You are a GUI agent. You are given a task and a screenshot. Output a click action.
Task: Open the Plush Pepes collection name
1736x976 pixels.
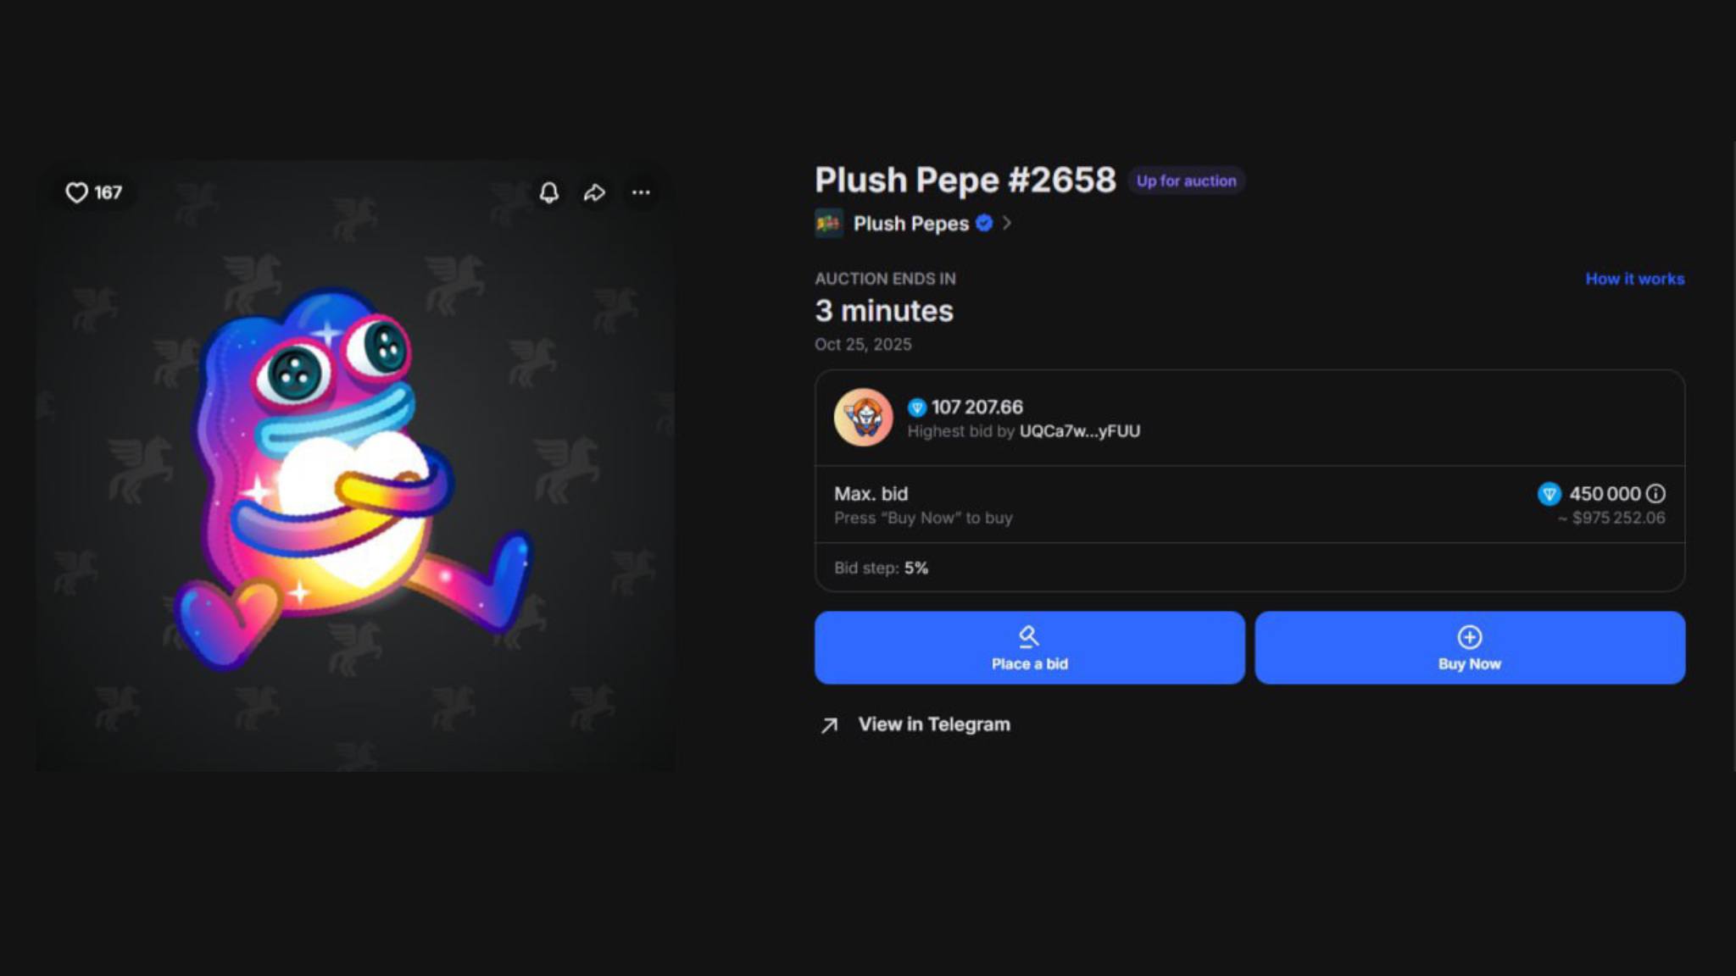911,224
